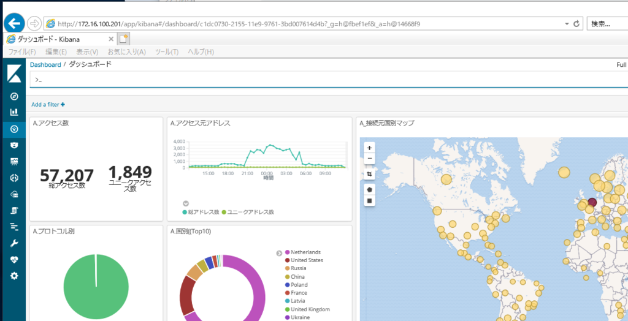Click the 57,207 total access metric
This screenshot has height=321, width=628.
pos(67,175)
